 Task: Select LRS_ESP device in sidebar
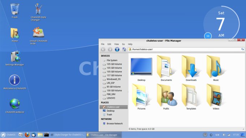(x=114, y=83)
